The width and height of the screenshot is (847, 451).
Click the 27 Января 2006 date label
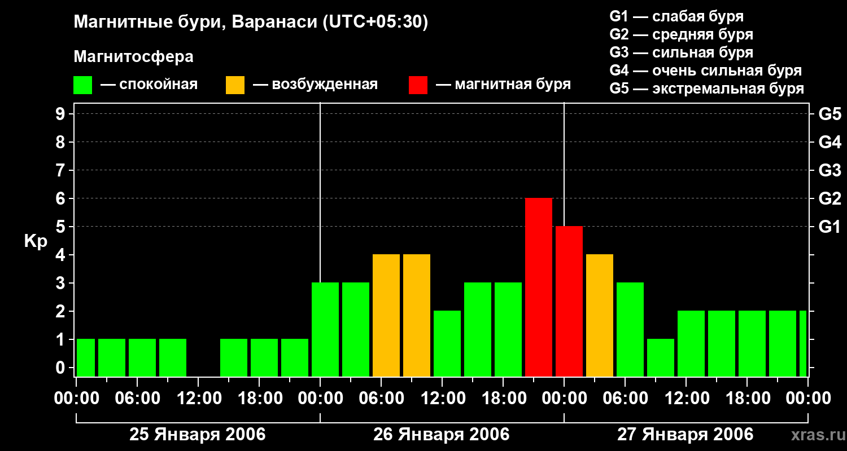(x=685, y=435)
